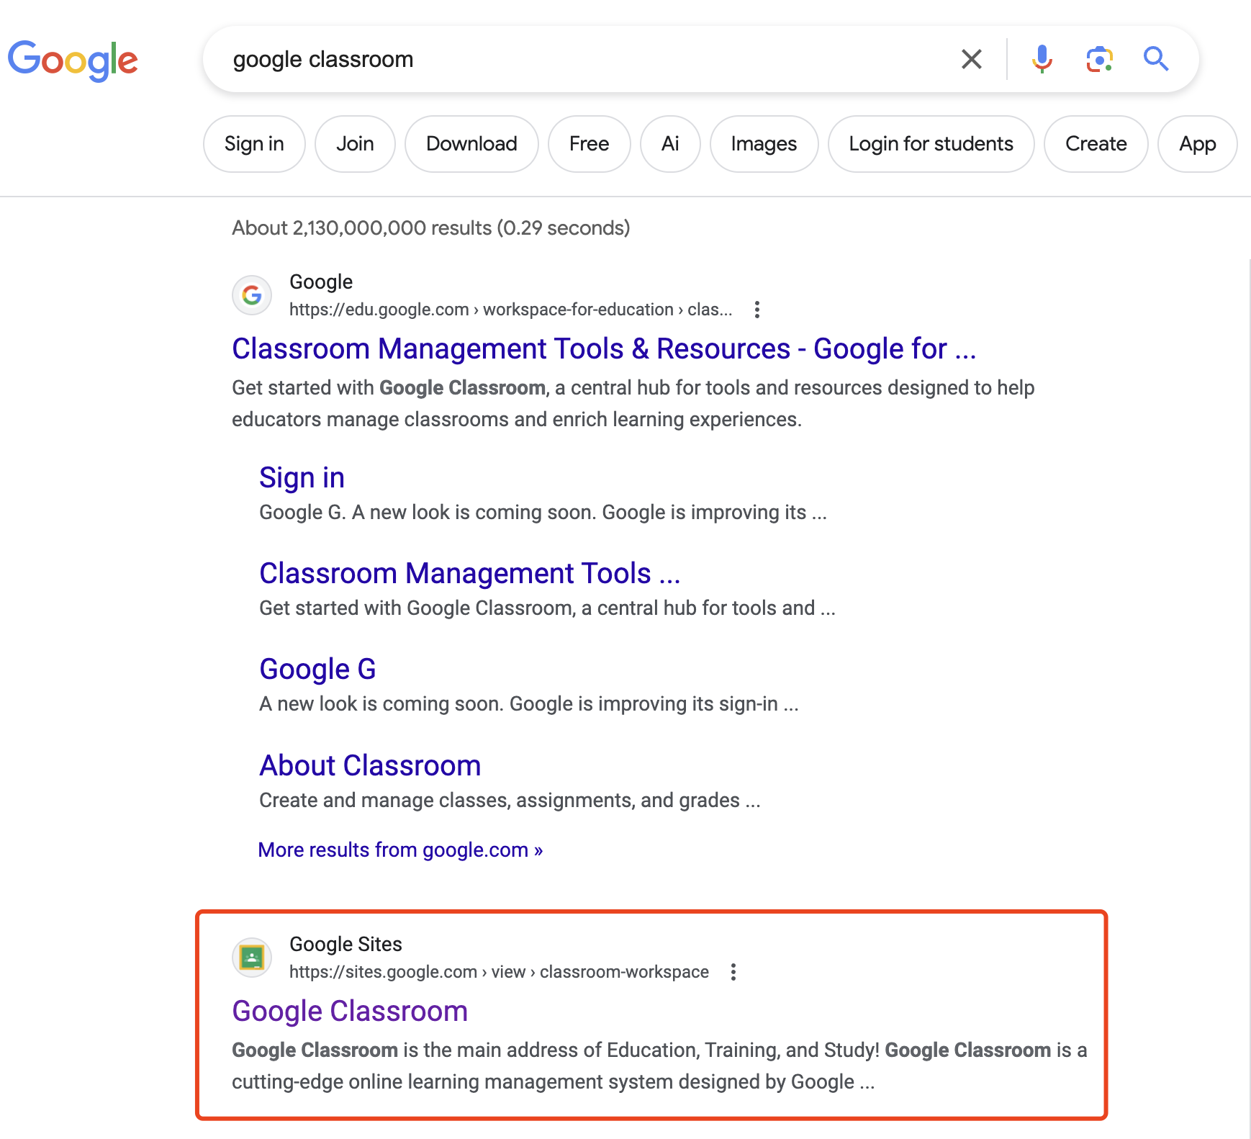The image size is (1251, 1139).
Task: Select the Create filter chip
Action: point(1096,144)
